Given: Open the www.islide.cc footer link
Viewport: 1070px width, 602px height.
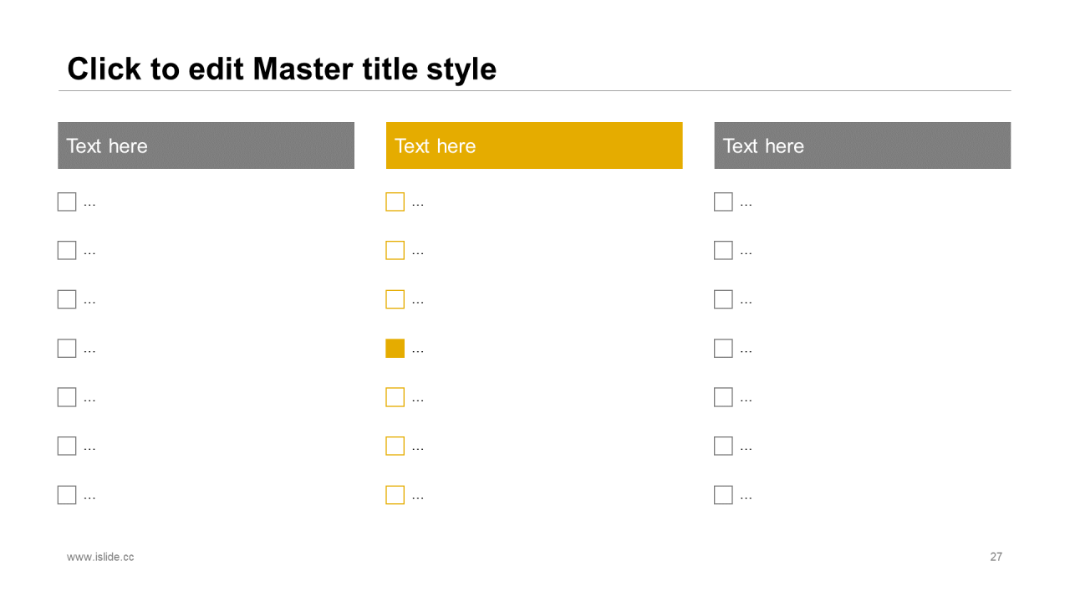Looking at the screenshot, I should pyautogui.click(x=100, y=557).
